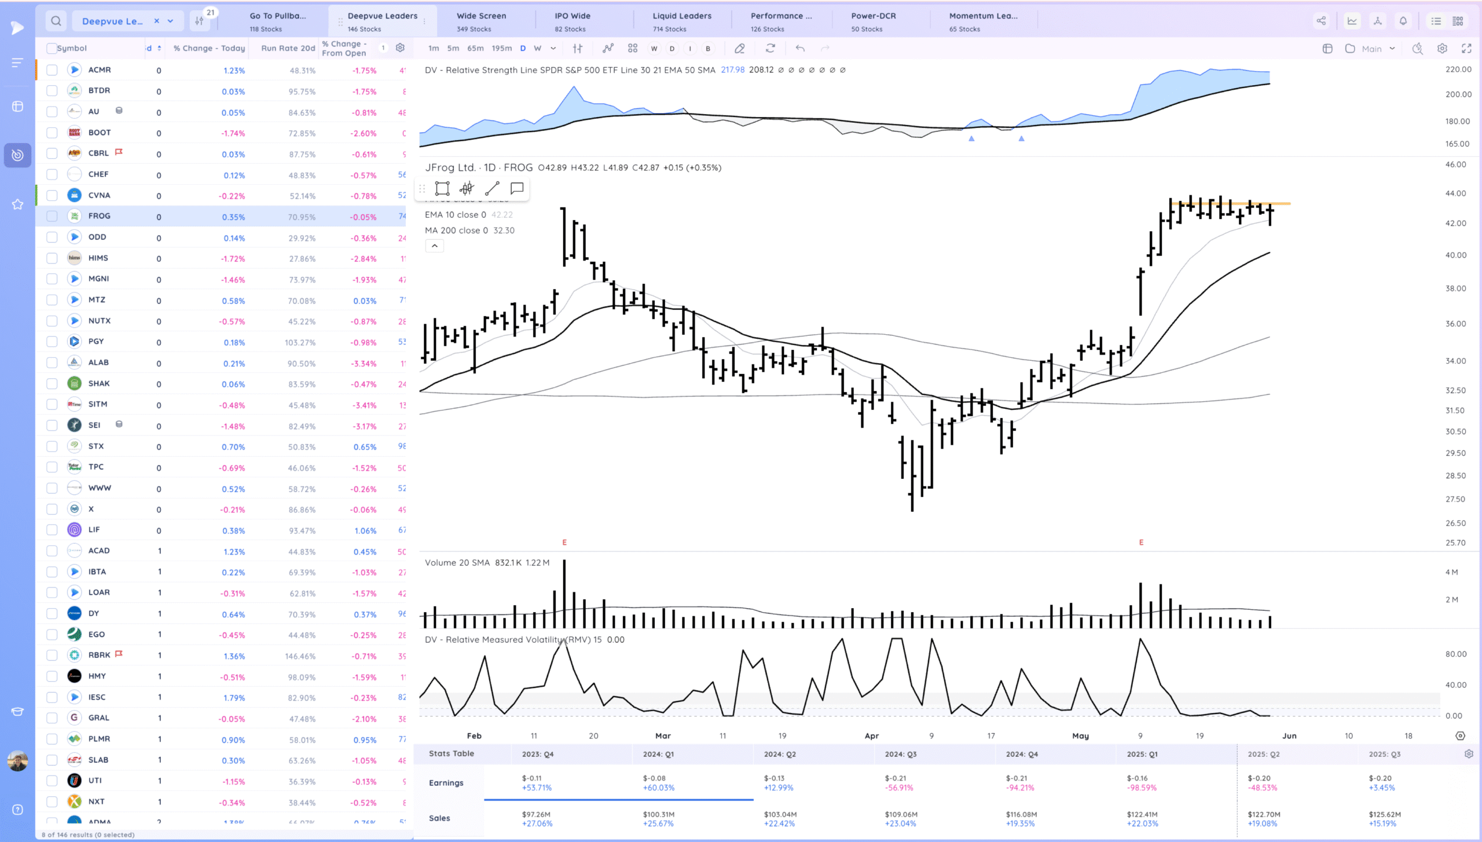Select the comment annotation tool
Image resolution: width=1482 pixels, height=842 pixels.
tap(517, 188)
